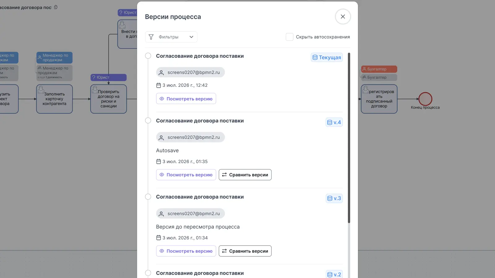This screenshot has width=495, height=278.
Task: Select radio of the Текущая version
Action: pos(148,56)
